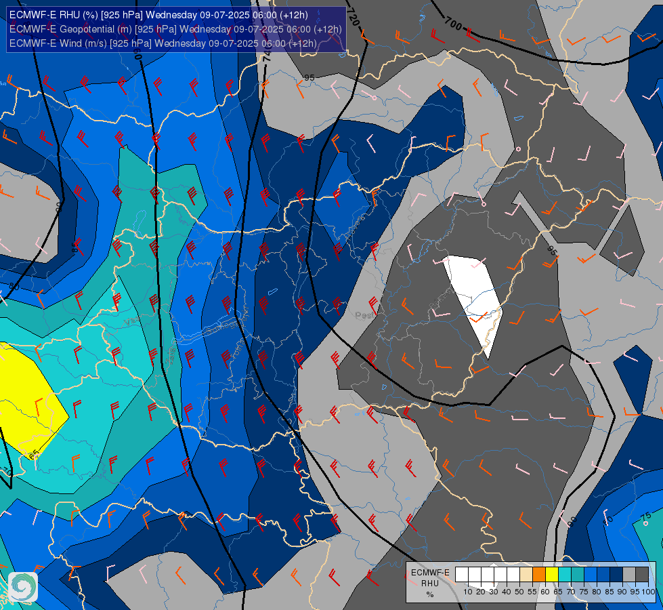Click the swirl logo icon at bottom-left
The height and width of the screenshot is (610, 663).
coord(23,587)
